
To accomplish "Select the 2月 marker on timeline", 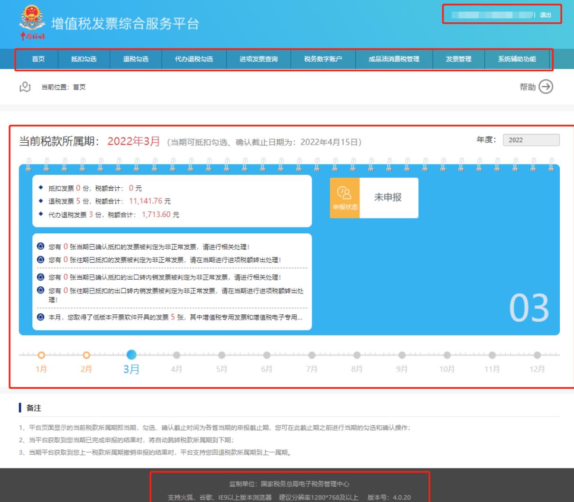I will click(x=86, y=355).
